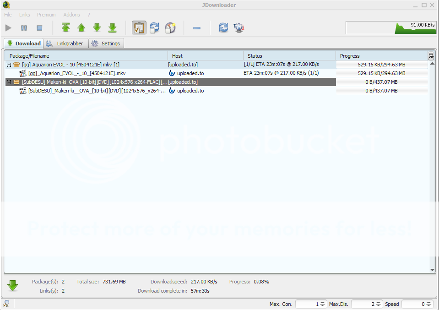Collapse the SubDESU Maken-ki package
Screen dimensions: 439x310
pyautogui.click(x=9, y=82)
